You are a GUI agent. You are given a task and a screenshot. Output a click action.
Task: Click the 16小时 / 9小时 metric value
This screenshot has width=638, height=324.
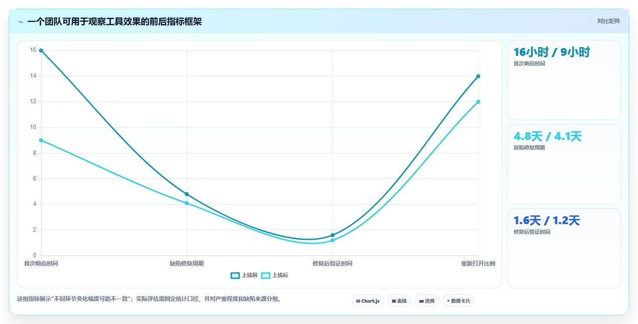click(552, 52)
